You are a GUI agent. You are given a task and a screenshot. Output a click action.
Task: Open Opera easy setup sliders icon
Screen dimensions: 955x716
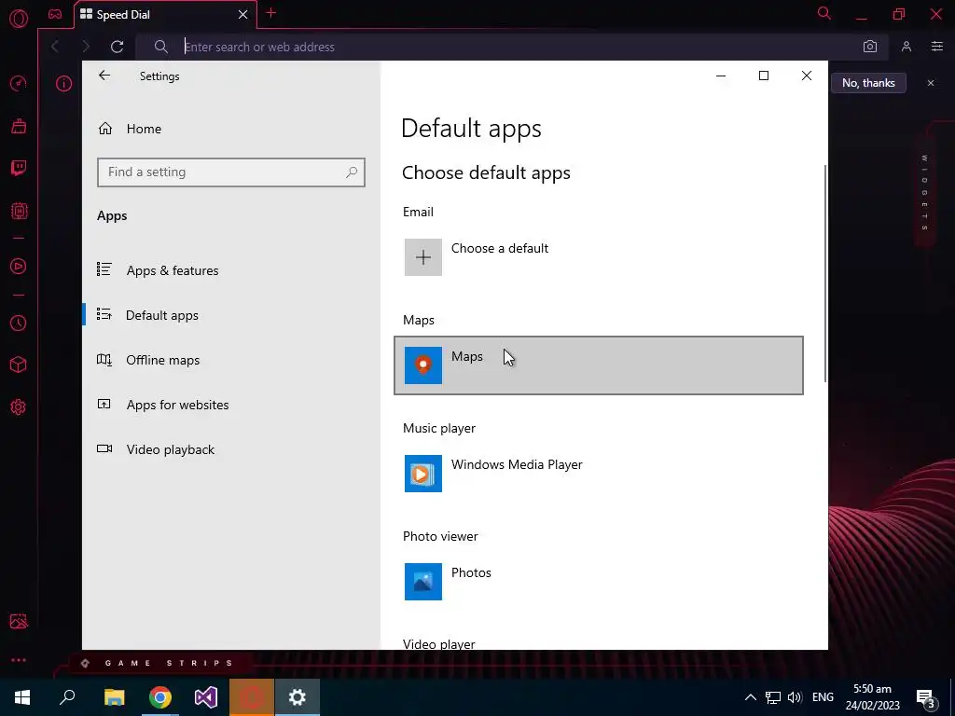[x=936, y=47]
